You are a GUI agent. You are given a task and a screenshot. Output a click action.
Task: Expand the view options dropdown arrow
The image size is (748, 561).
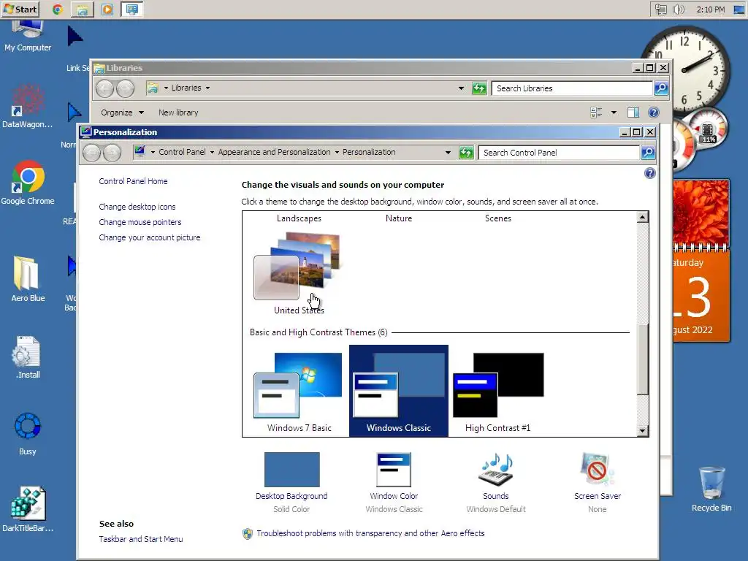point(614,112)
